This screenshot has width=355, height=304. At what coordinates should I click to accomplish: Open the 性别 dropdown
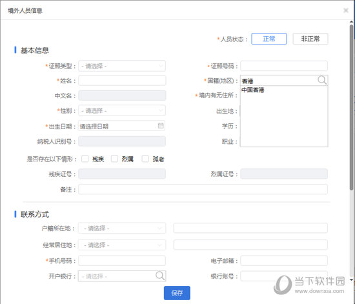pyautogui.click(x=122, y=110)
